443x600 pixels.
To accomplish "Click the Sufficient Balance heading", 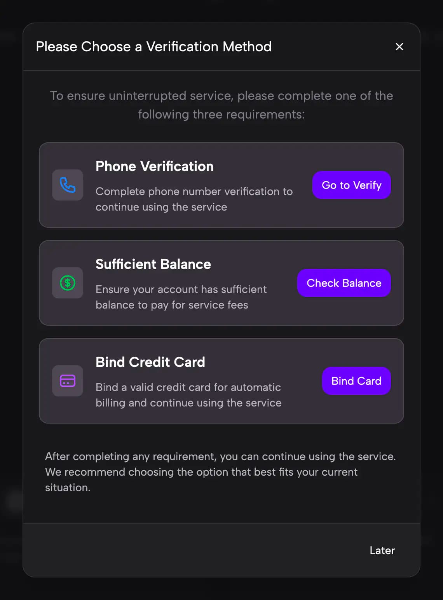I will click(153, 264).
